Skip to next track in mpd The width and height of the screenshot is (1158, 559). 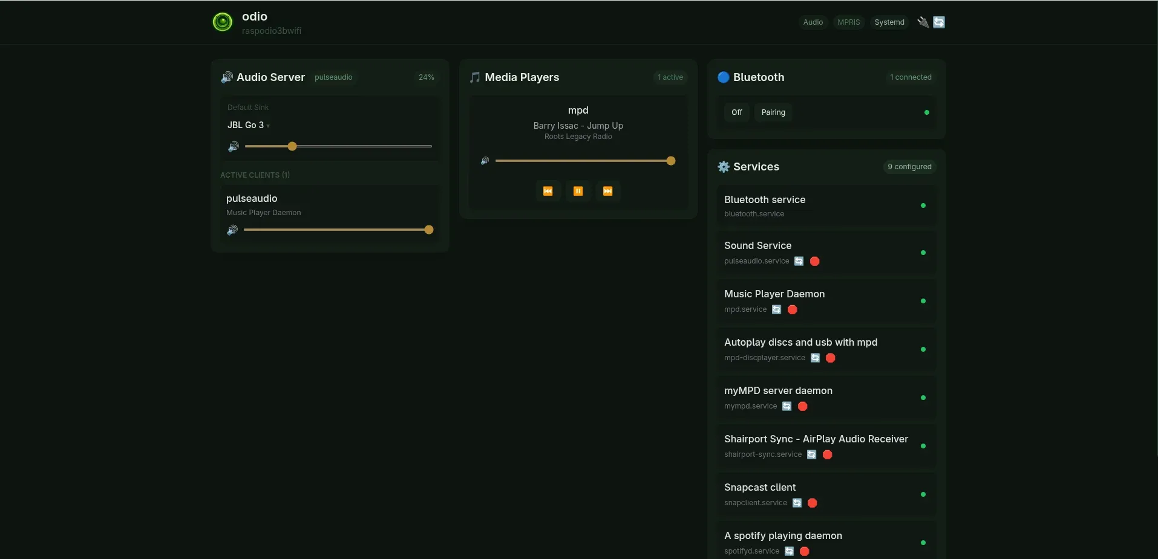pos(608,191)
